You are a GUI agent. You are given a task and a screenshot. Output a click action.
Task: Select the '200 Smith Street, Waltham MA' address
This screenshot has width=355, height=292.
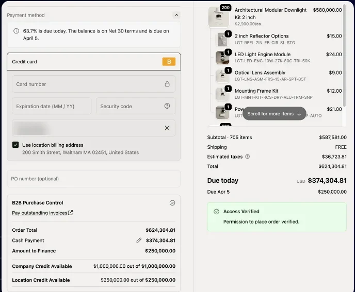point(80,152)
